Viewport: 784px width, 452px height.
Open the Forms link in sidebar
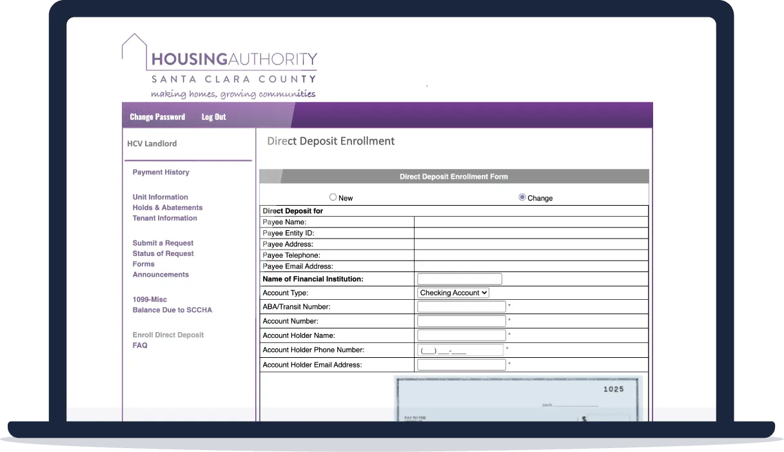click(x=143, y=264)
